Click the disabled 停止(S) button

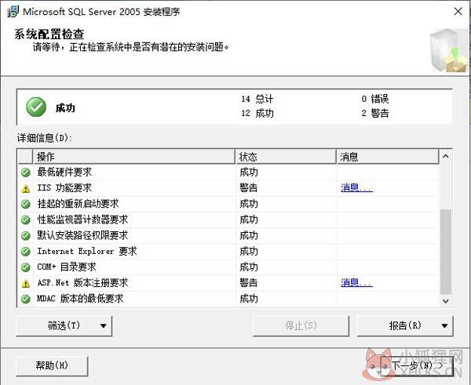point(301,325)
